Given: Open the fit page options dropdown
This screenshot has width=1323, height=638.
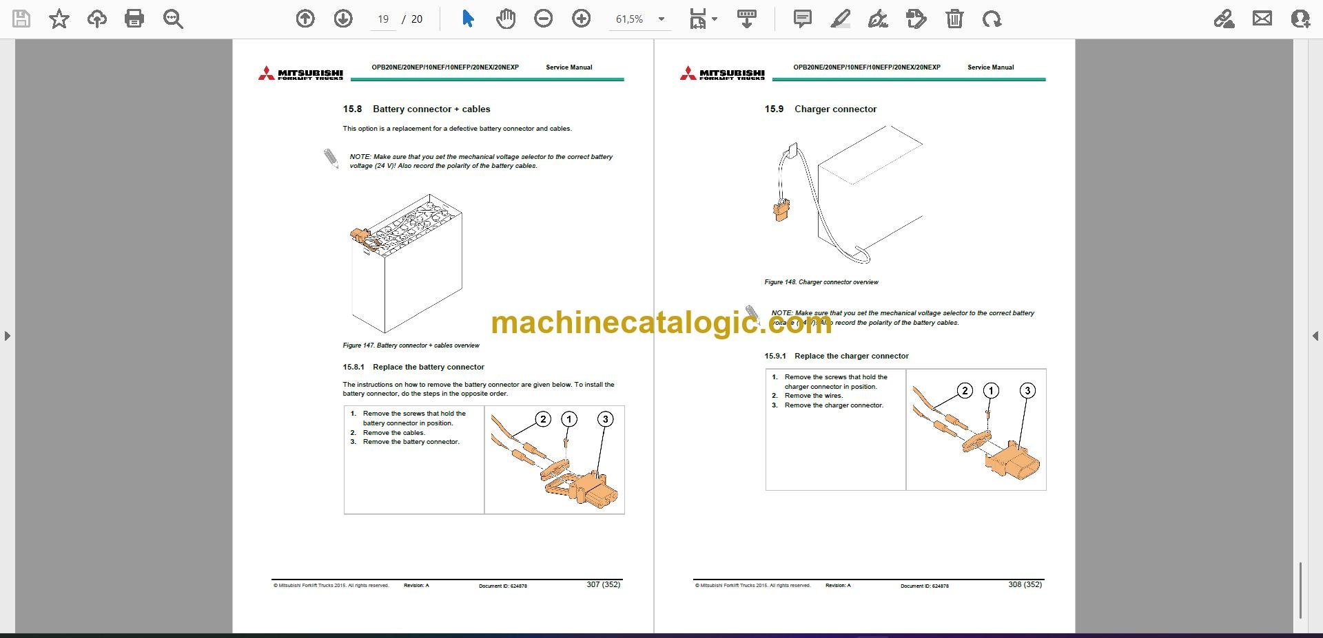Looking at the screenshot, I should pyautogui.click(x=703, y=19).
